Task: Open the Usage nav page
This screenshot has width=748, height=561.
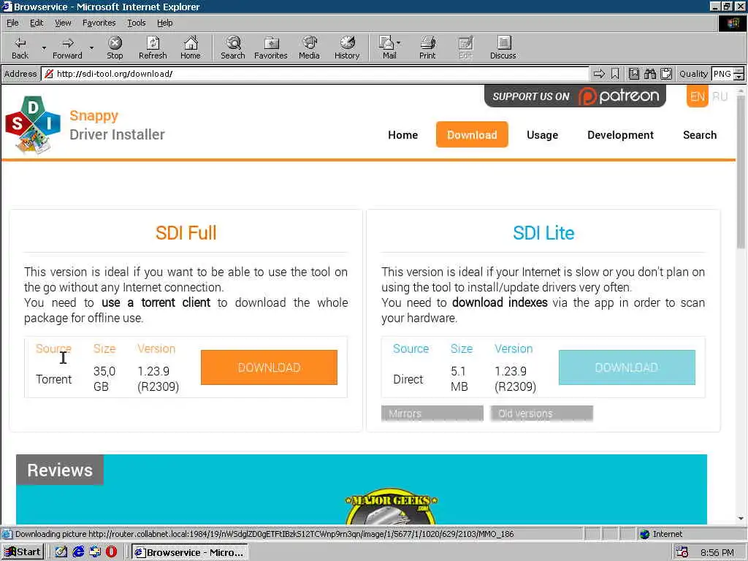Action: (543, 135)
